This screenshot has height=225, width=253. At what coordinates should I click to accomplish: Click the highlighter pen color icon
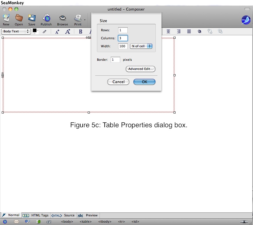(x=44, y=32)
